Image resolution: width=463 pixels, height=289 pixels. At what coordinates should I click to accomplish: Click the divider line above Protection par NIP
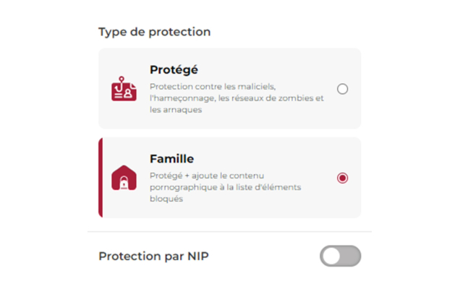[229, 232]
